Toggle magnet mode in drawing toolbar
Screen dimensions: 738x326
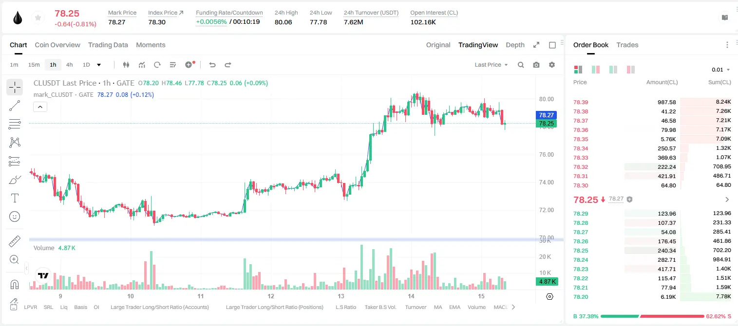coord(15,285)
